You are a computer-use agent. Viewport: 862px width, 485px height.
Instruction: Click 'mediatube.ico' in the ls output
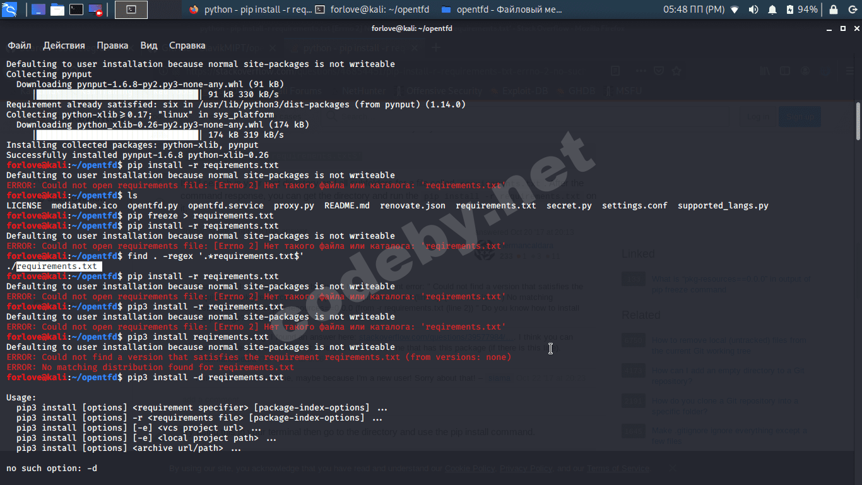85,206
